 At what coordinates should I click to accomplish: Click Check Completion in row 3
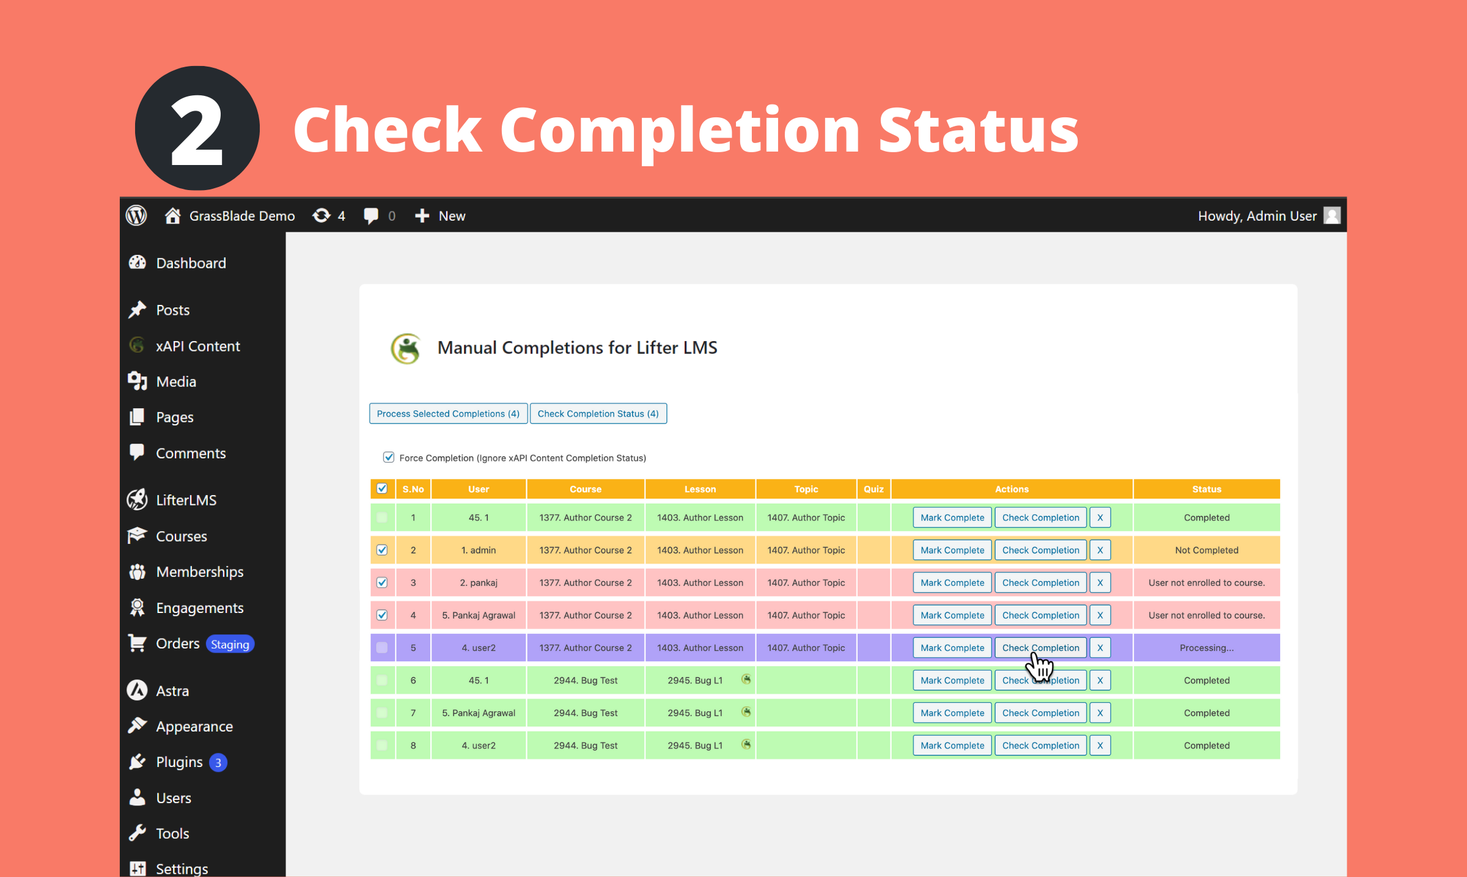(x=1040, y=582)
